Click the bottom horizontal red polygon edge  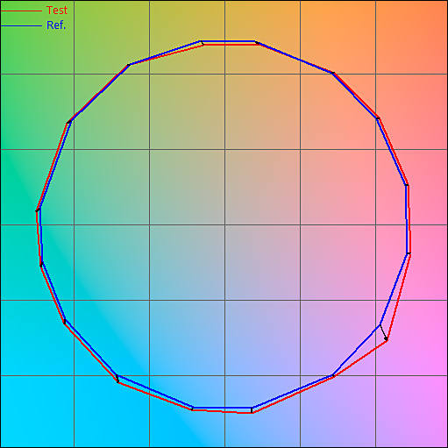[222, 411]
